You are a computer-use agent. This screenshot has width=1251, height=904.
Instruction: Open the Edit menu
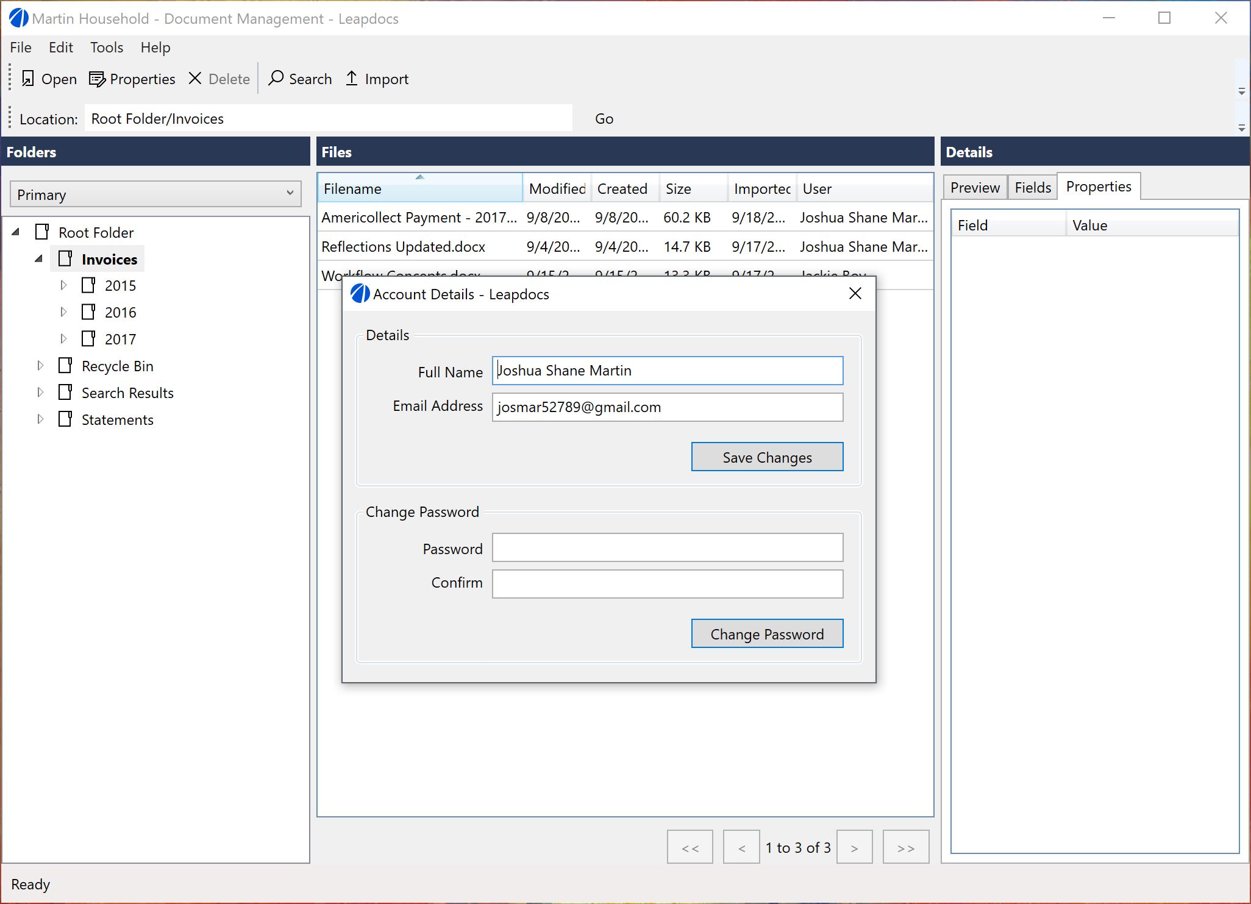(61, 48)
